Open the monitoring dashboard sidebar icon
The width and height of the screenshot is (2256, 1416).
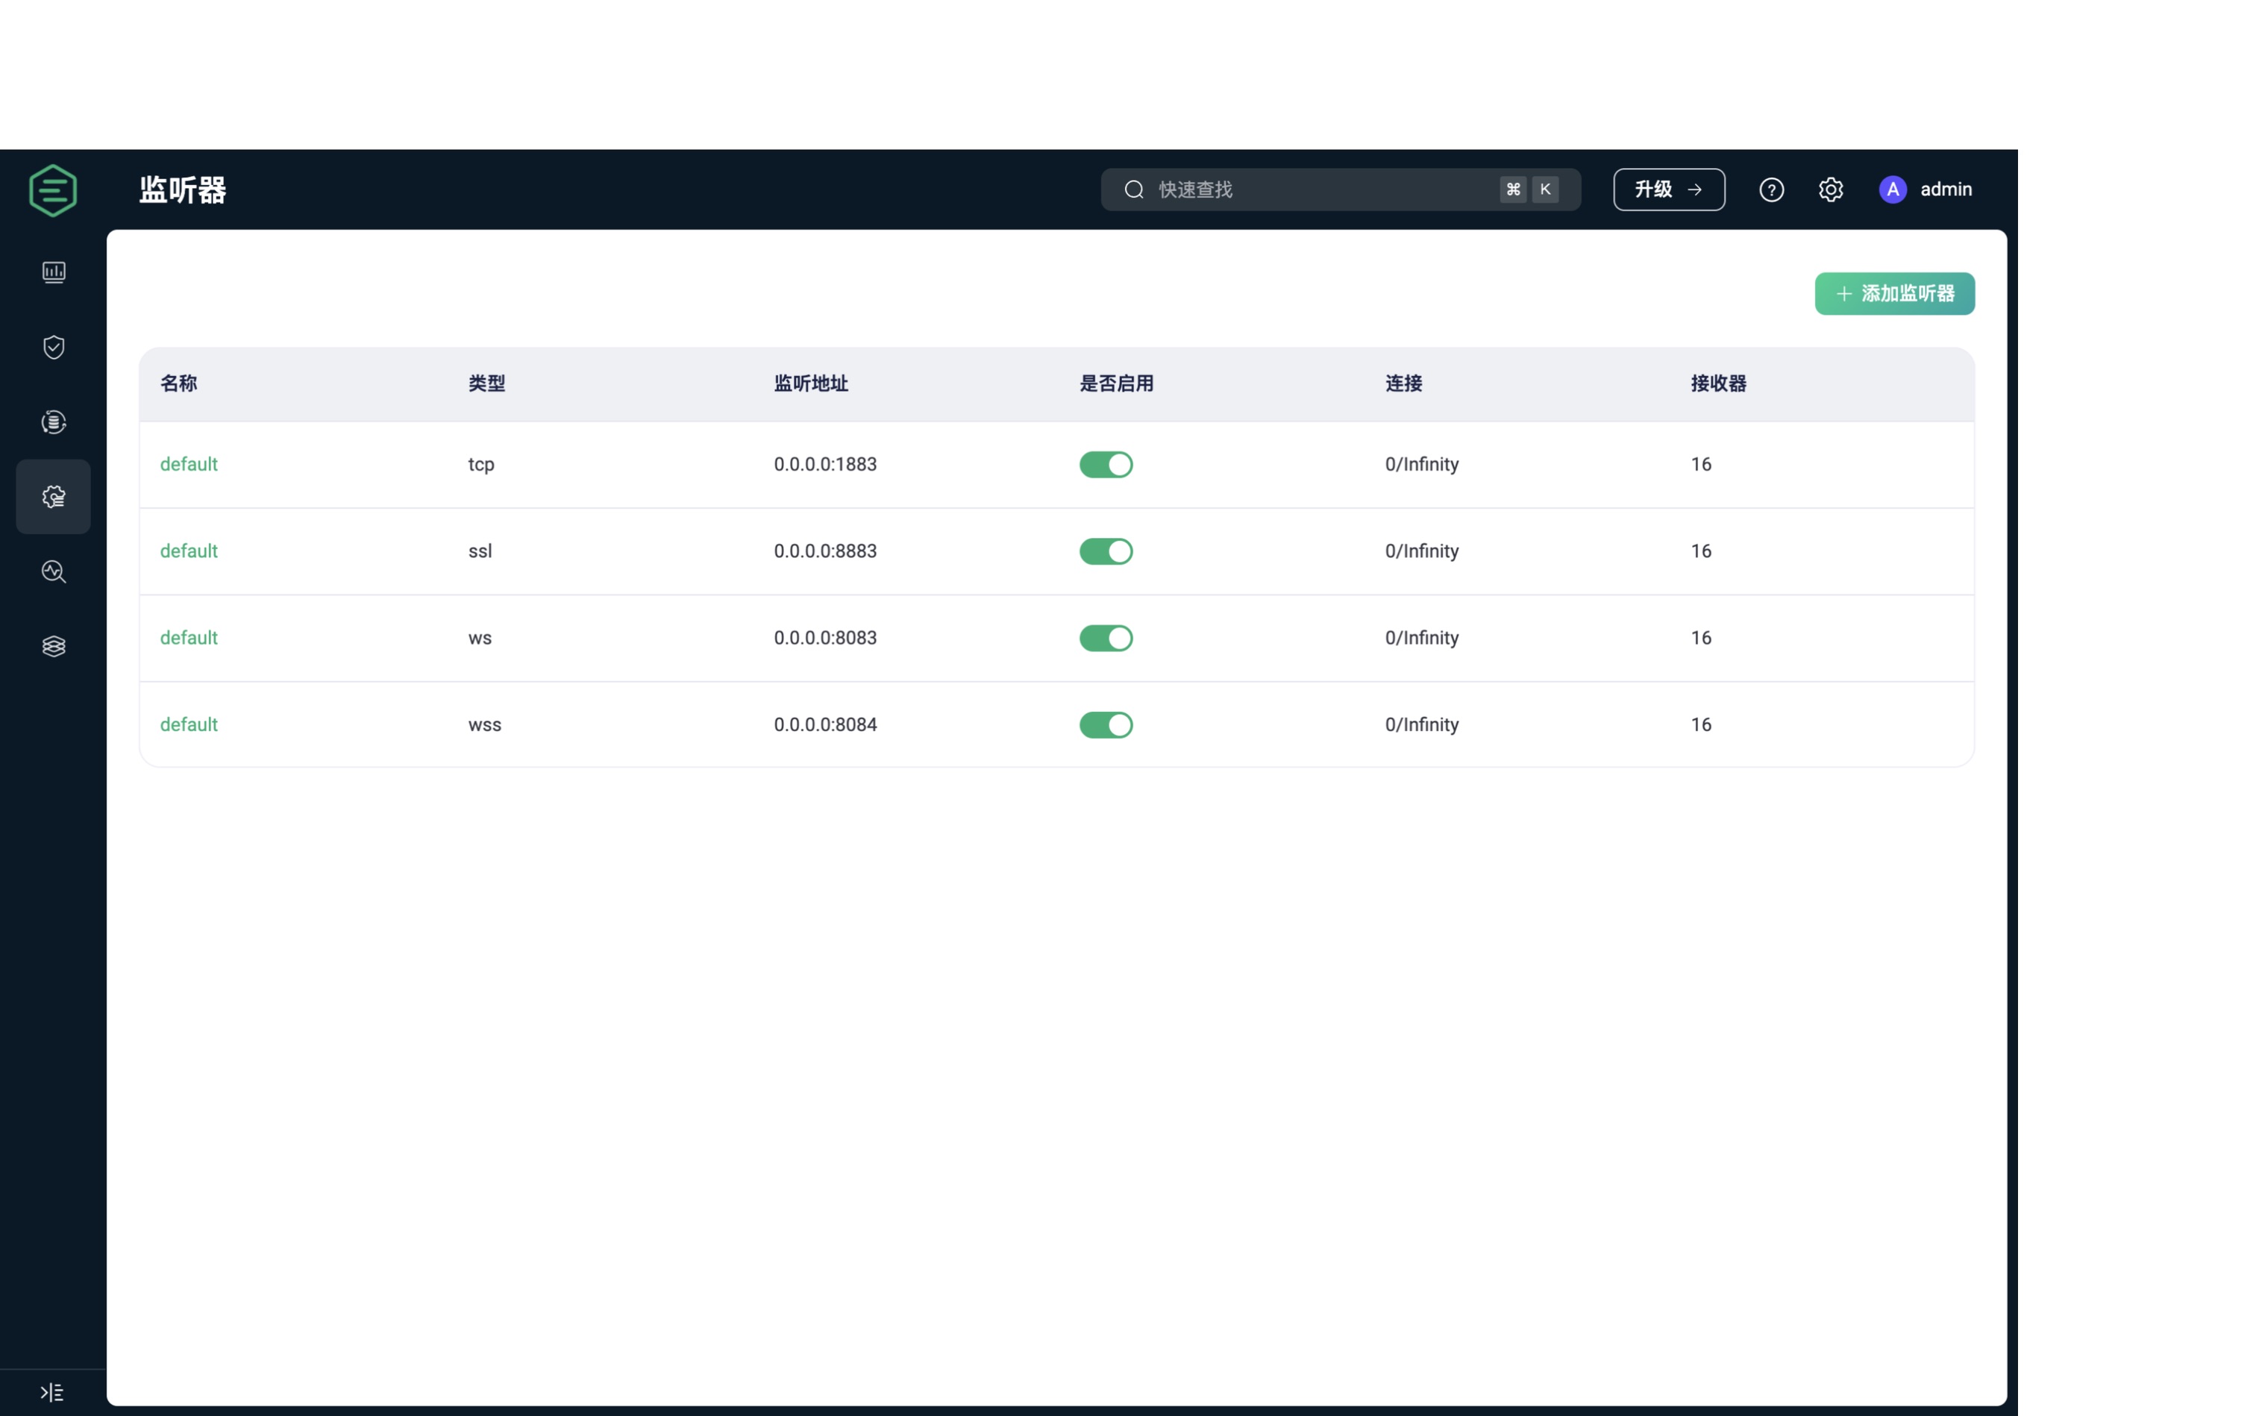click(x=54, y=272)
